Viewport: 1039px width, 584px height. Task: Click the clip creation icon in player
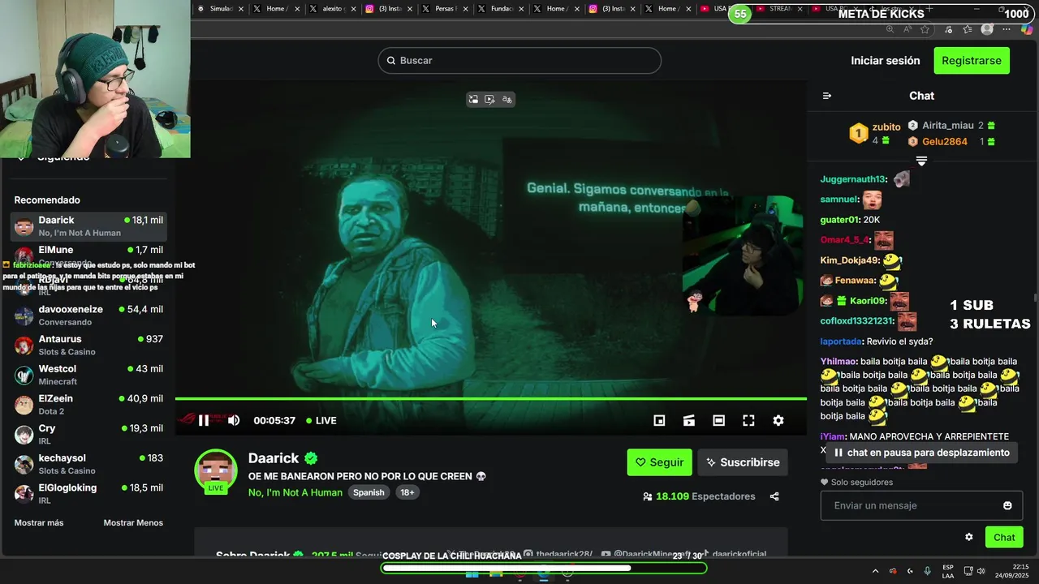coord(689,420)
